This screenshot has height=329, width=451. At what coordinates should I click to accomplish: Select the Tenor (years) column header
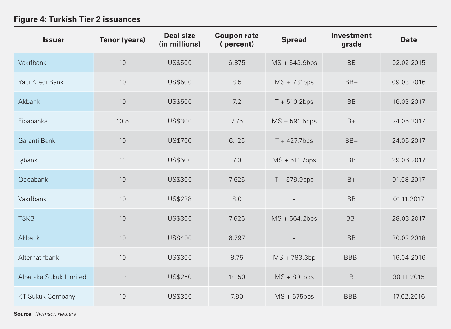[x=122, y=40]
